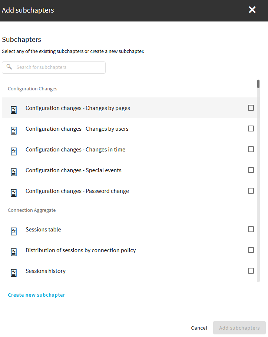The height and width of the screenshot is (337, 268).
Task: Click the search magnifier icon
Action: click(x=9, y=67)
